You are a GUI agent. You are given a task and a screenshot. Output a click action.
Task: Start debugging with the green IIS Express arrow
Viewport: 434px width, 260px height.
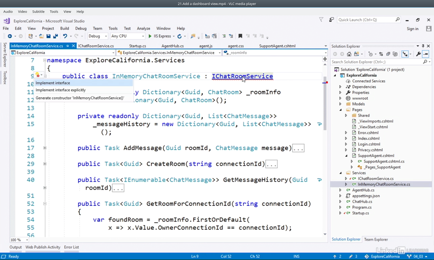point(150,36)
